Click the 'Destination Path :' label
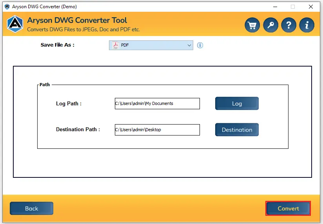Image resolution: width=323 pixels, height=224 pixels. pos(78,130)
